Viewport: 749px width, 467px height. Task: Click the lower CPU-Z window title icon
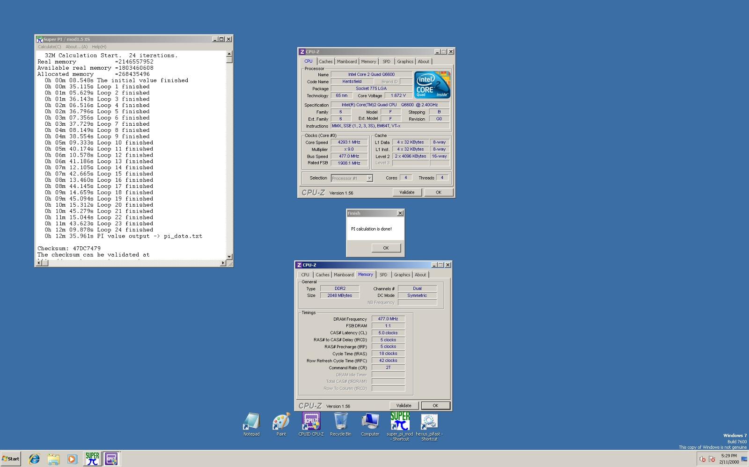tap(299, 265)
